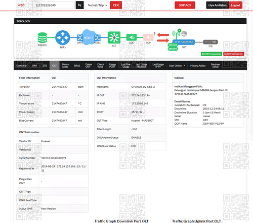Click ONU Admin Status value ENABLE
The width and height of the screenshot is (253, 223).
(x=136, y=138)
